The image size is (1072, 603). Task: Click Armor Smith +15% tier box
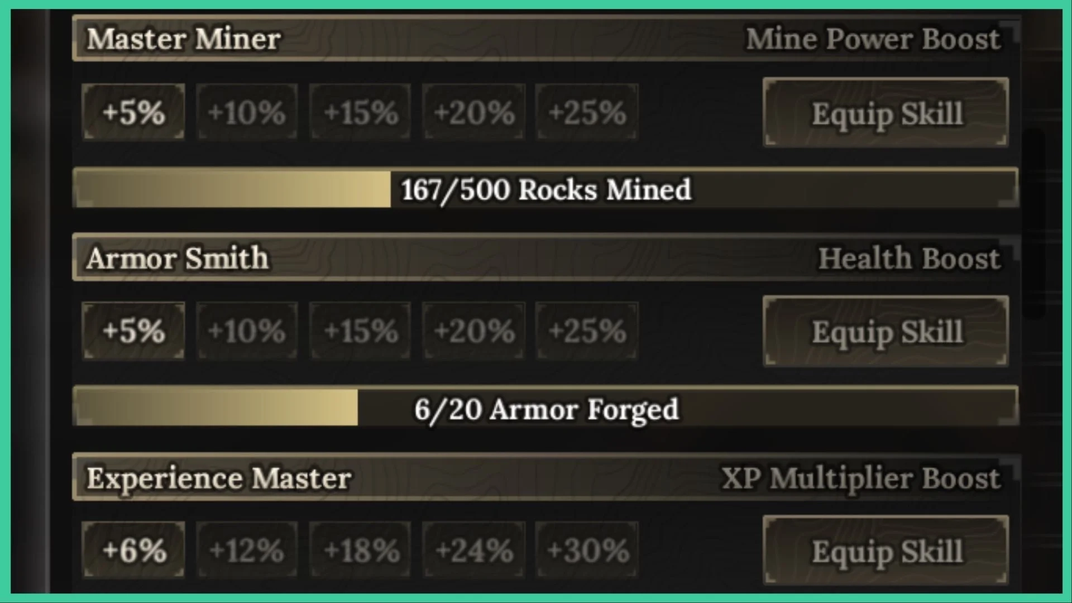coord(360,331)
